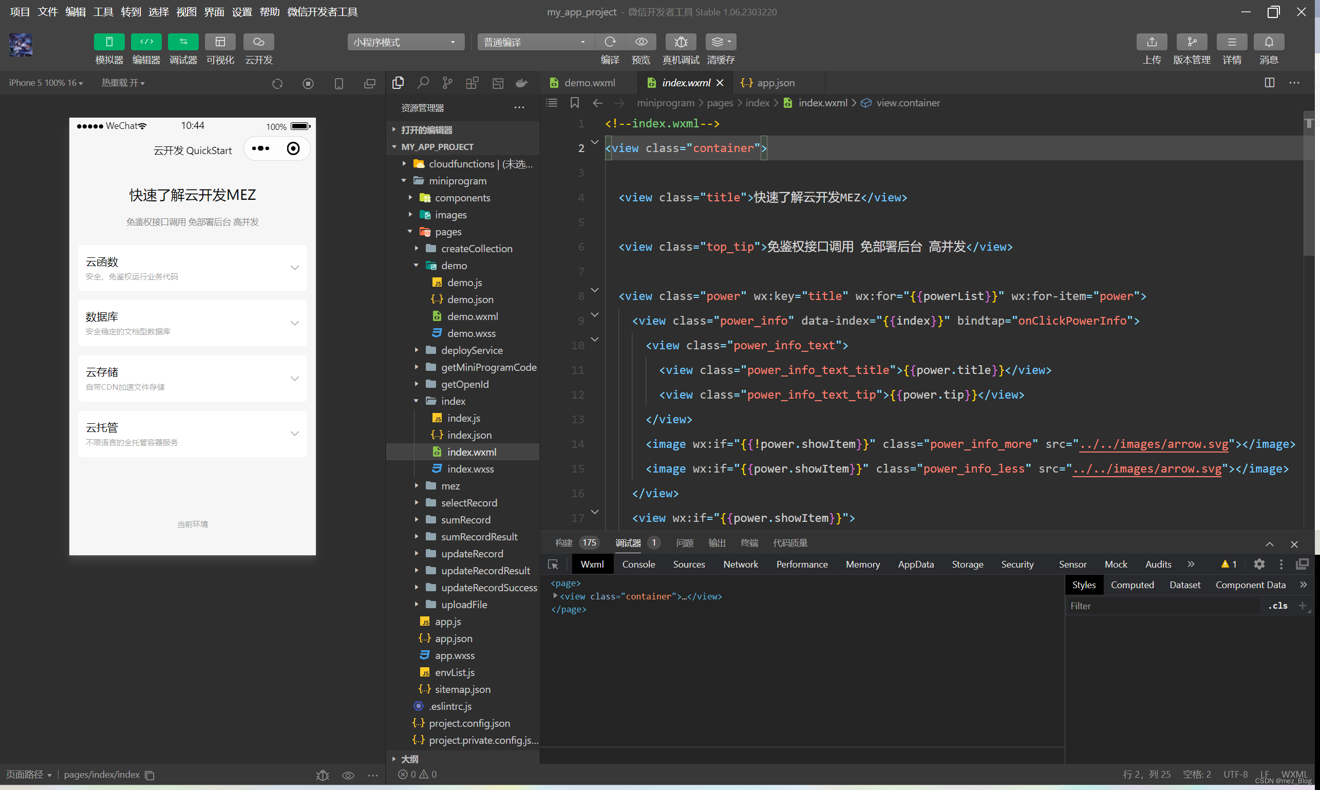Click split editor layout icon
This screenshot has width=1320, height=790.
(1270, 83)
